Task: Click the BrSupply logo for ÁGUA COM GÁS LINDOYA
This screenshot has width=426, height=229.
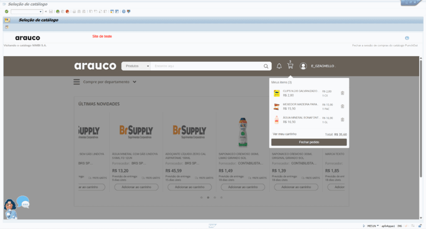Action: click(136, 132)
